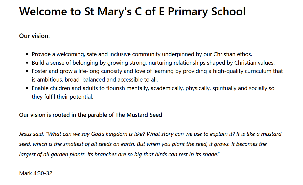Click the line starting "Foster and grow"
The height and width of the screenshot is (185, 303).
(157, 71)
